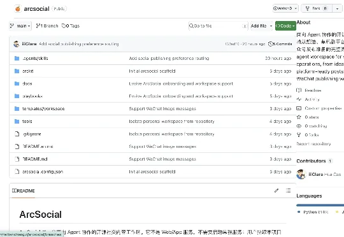344x237 pixels.
Task: Open commit 'Support WeChat image messages' for templates/workspace
Action: 162,108
